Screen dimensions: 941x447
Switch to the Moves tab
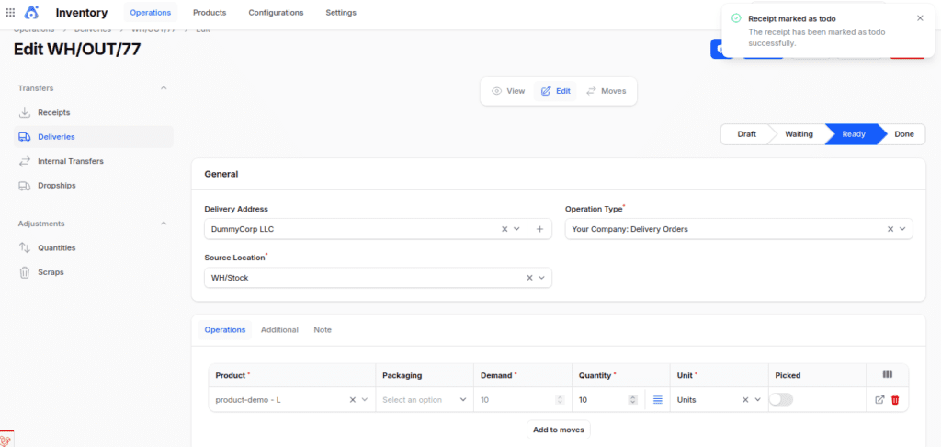[x=607, y=91]
